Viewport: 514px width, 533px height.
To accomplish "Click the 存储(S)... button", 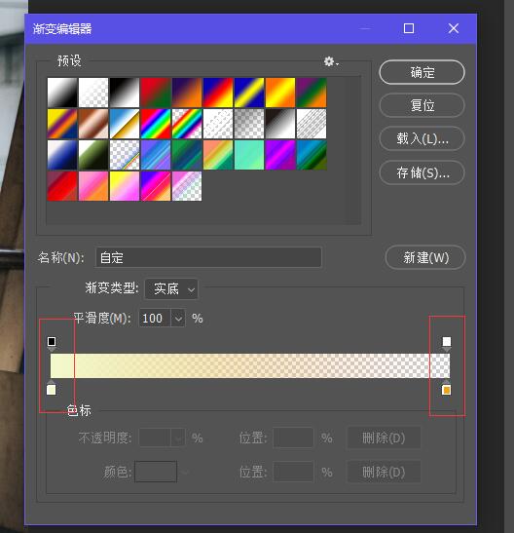I will (422, 173).
